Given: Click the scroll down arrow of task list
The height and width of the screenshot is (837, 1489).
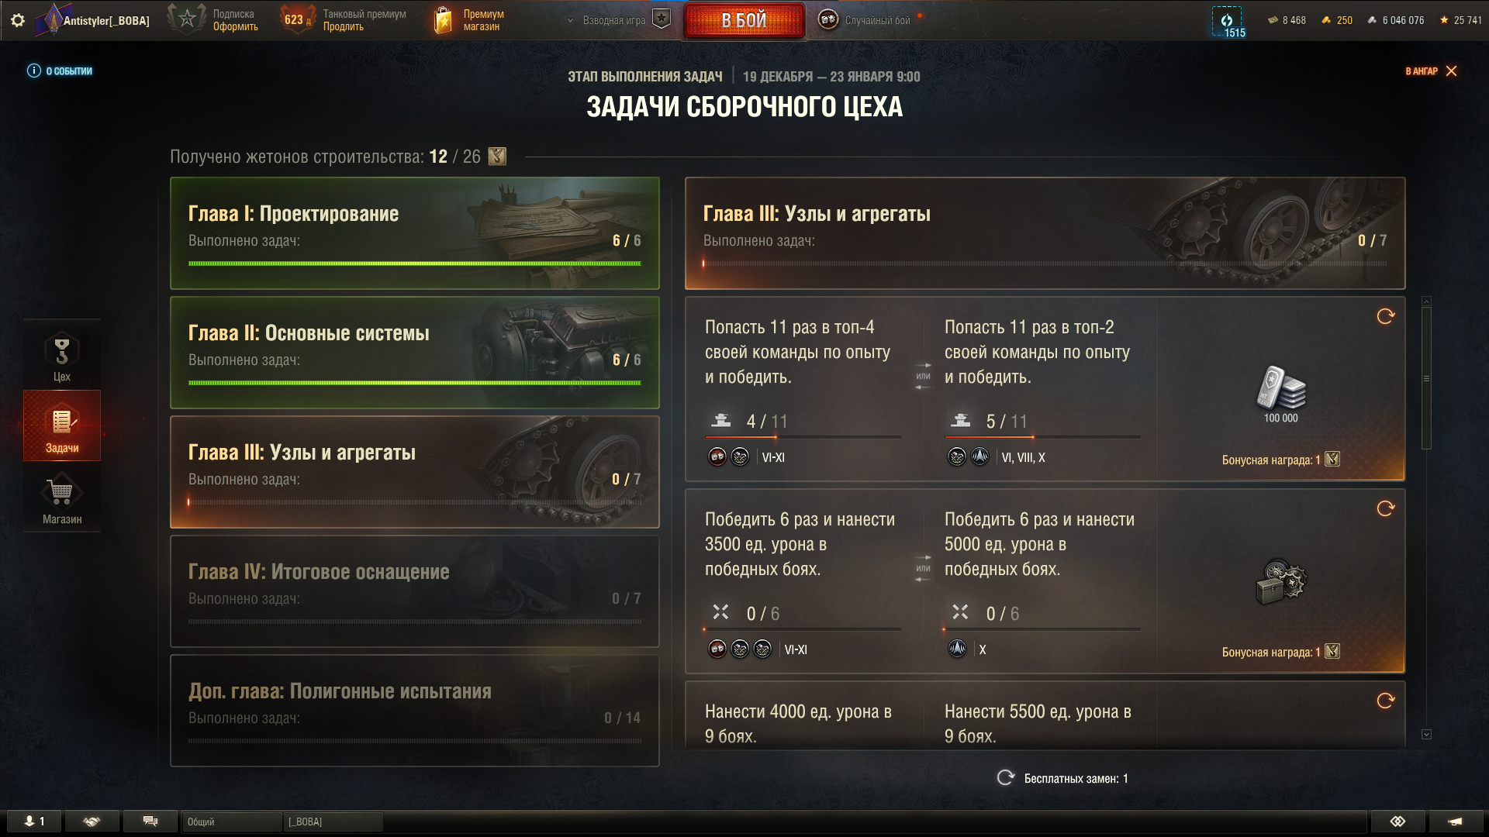Looking at the screenshot, I should click(1426, 734).
